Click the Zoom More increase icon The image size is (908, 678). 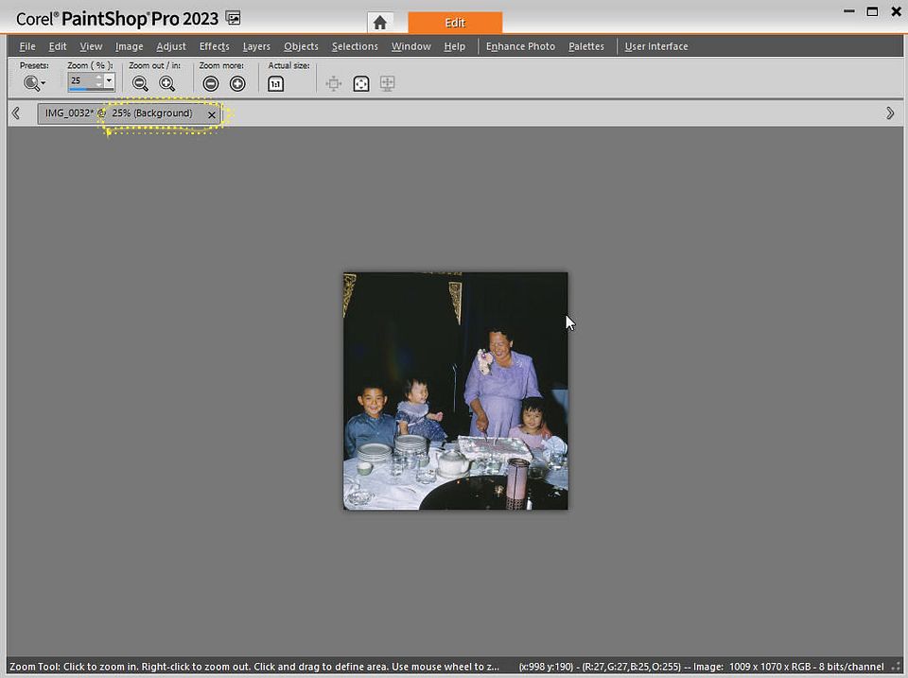238,83
